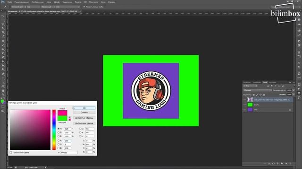Viewport: 302px width, 169px height.
Task: Hide the Фон background layer
Action: click(x=244, y=109)
